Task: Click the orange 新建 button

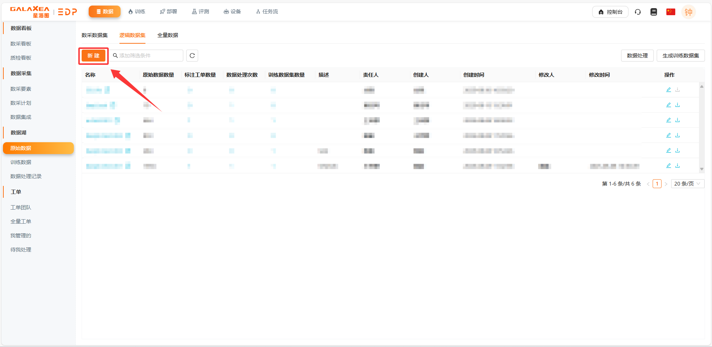Action: (x=93, y=56)
